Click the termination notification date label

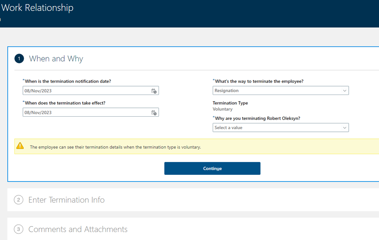[x=68, y=81]
